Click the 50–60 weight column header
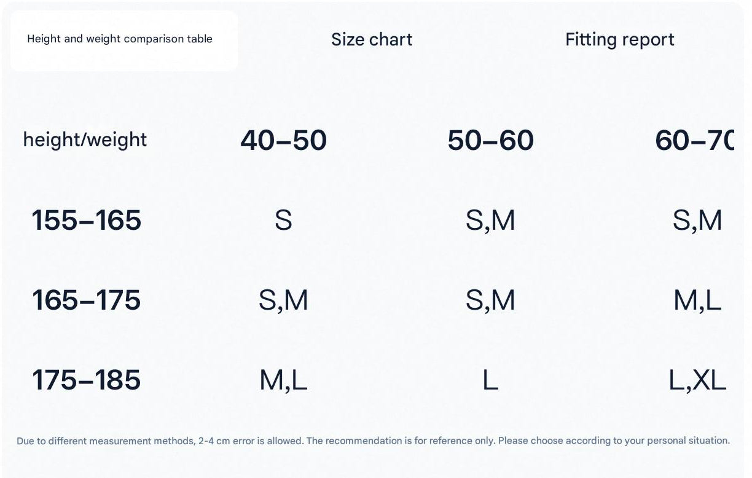Viewport: 752px width, 478px height. (490, 141)
